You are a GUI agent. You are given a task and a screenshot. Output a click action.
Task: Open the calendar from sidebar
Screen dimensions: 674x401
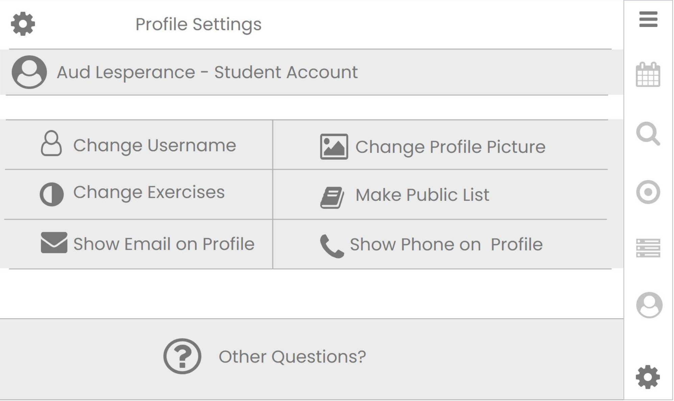[x=648, y=75]
